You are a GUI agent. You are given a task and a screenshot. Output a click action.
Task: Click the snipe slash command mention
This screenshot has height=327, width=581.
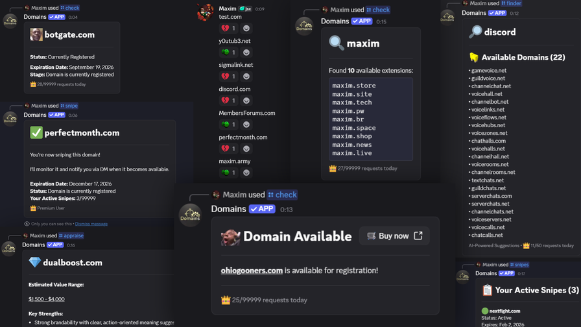69,106
